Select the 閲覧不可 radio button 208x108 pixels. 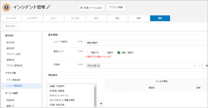coord(88,53)
